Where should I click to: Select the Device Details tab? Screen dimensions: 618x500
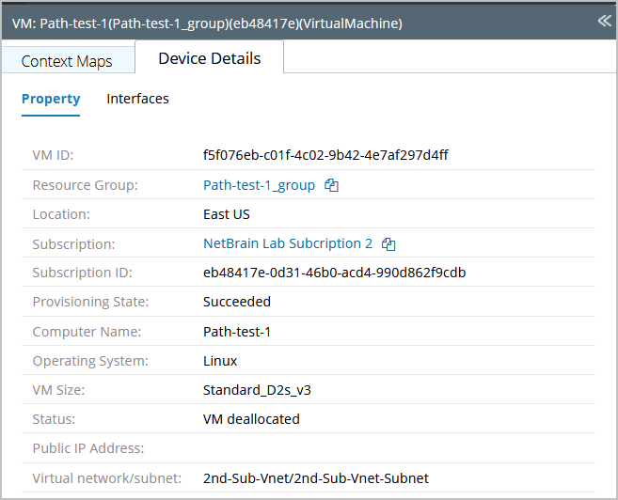[x=209, y=58]
